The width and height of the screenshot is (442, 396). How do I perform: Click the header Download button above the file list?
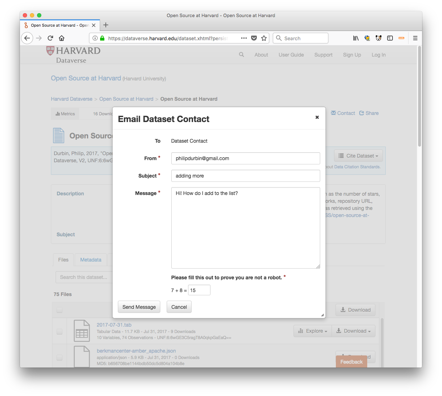pos(355,310)
